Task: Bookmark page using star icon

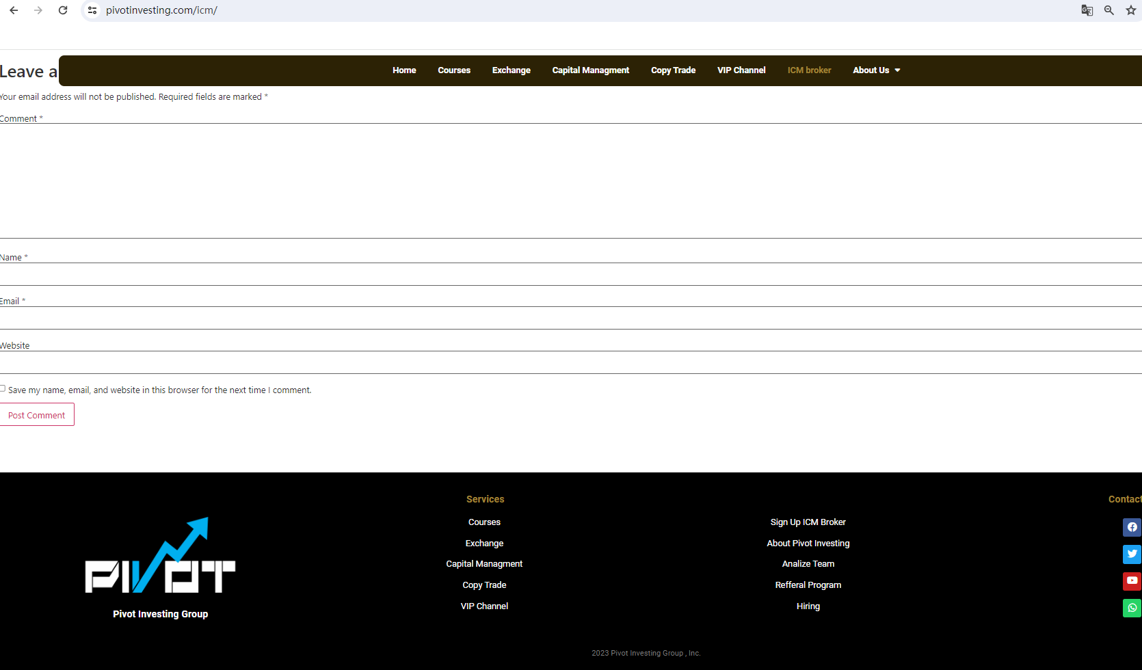Action: point(1131,10)
